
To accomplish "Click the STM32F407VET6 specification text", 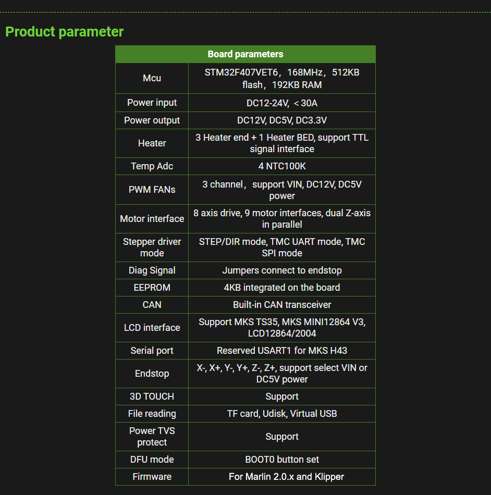I will tap(282, 78).
